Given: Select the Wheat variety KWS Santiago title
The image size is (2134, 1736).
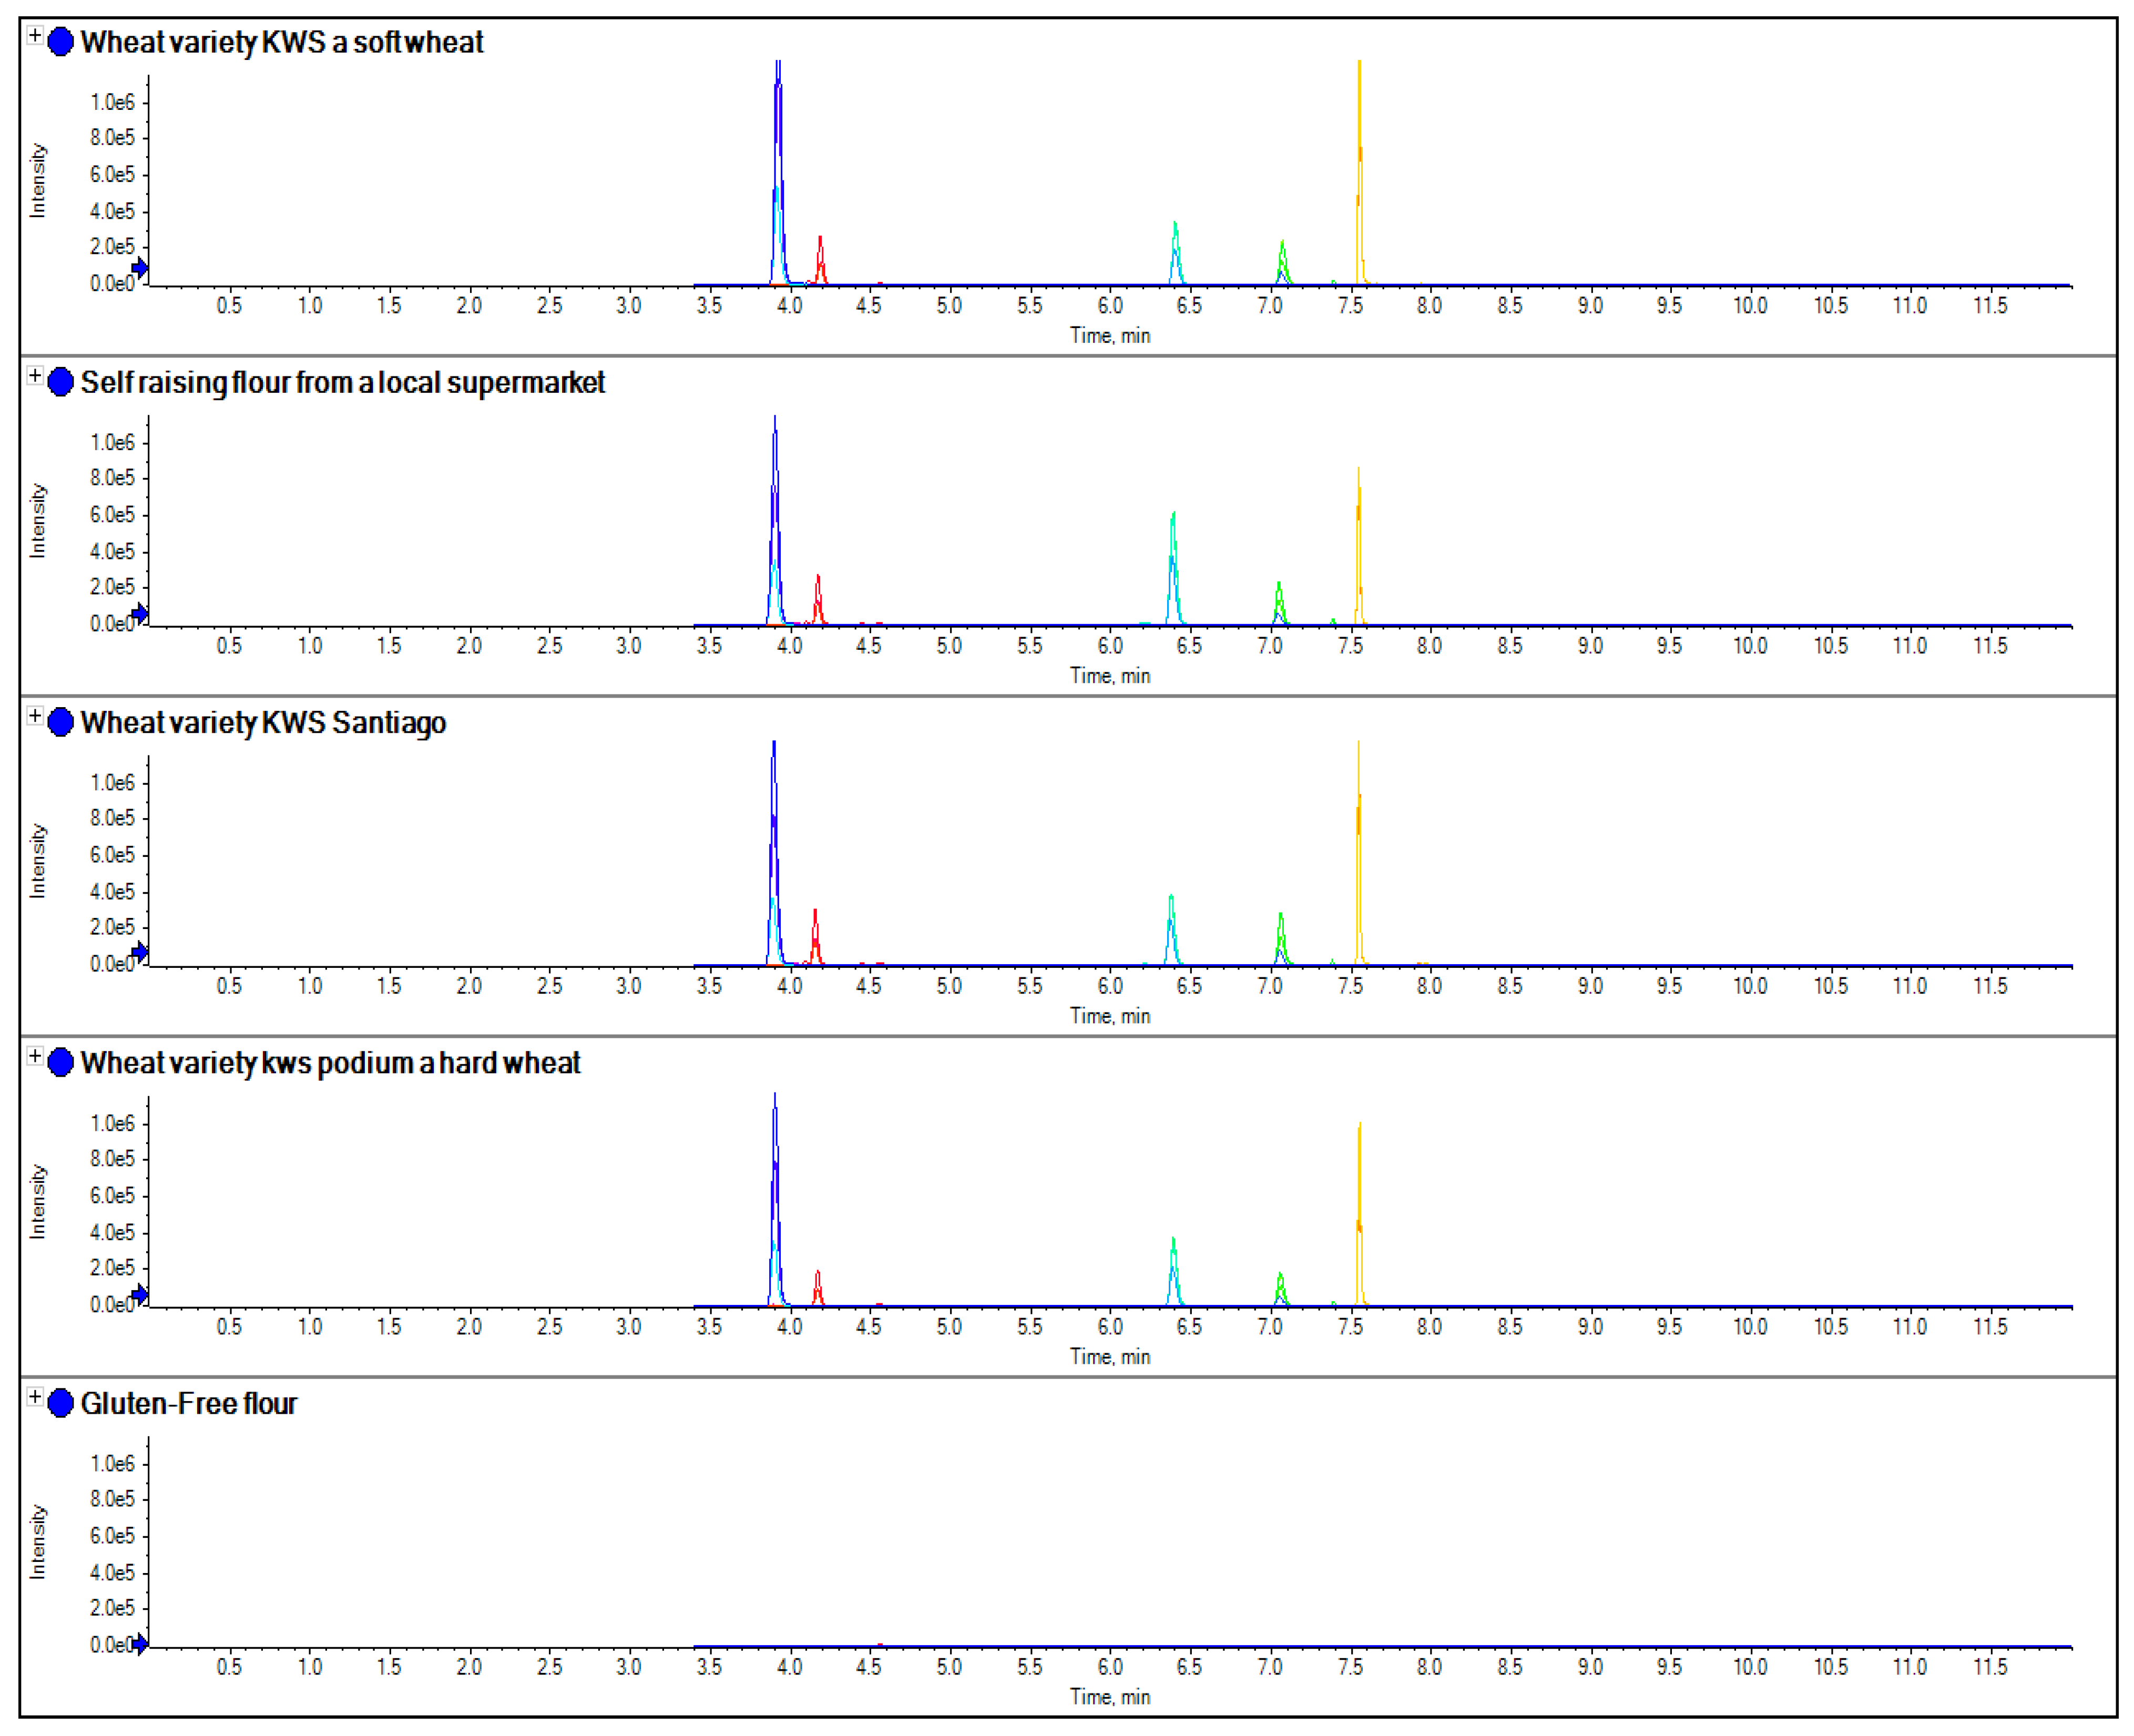Looking at the screenshot, I should tap(263, 723).
